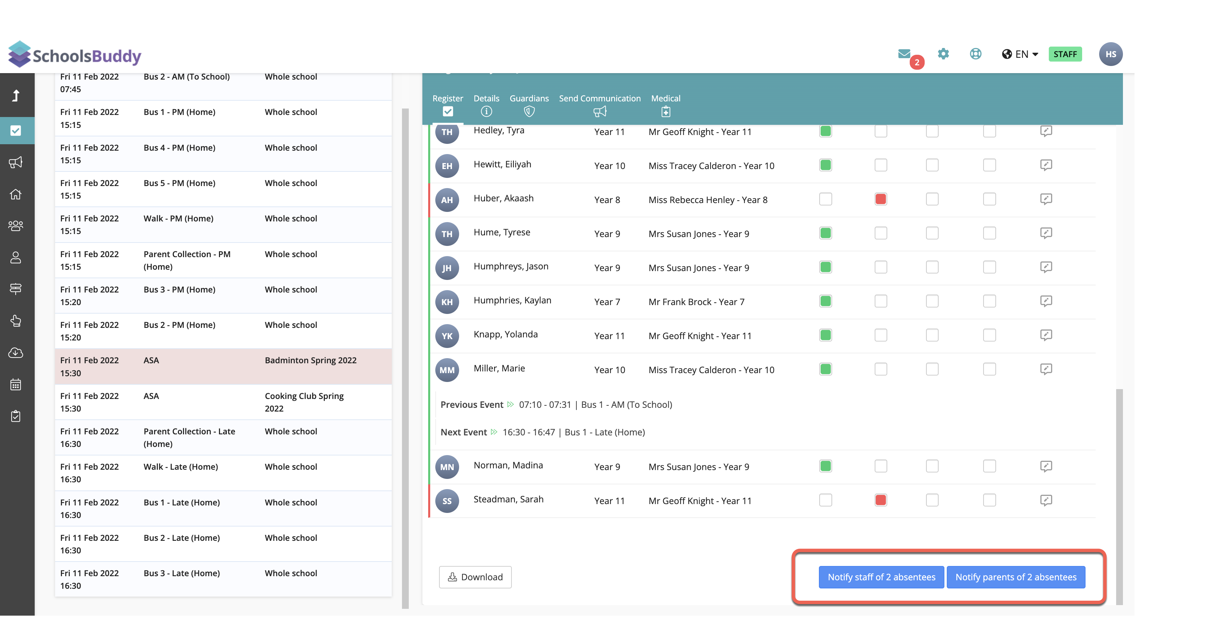Open the EN language dropdown

[x=1020, y=54]
